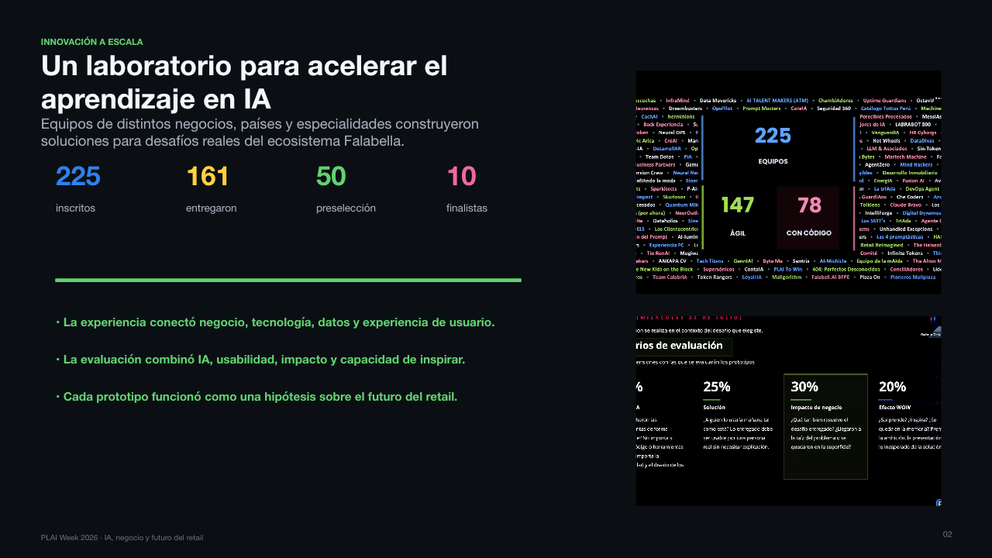Click team name 'AI TALENT MAKERS (ATM)'
992x558 pixels.
pos(777,101)
